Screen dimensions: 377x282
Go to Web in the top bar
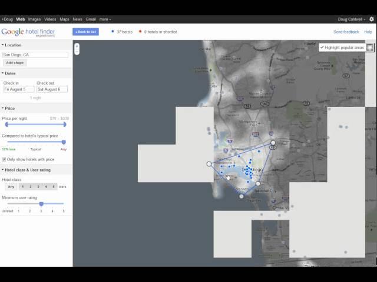tap(21, 19)
